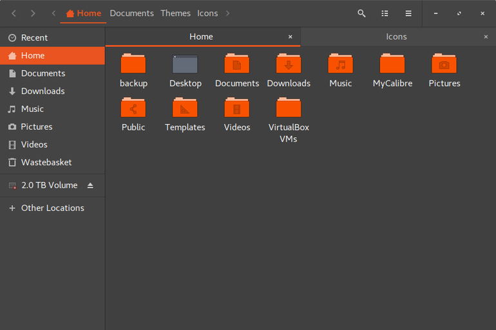Eject the 2.0 TB Volume
The image size is (496, 330).
(x=90, y=185)
